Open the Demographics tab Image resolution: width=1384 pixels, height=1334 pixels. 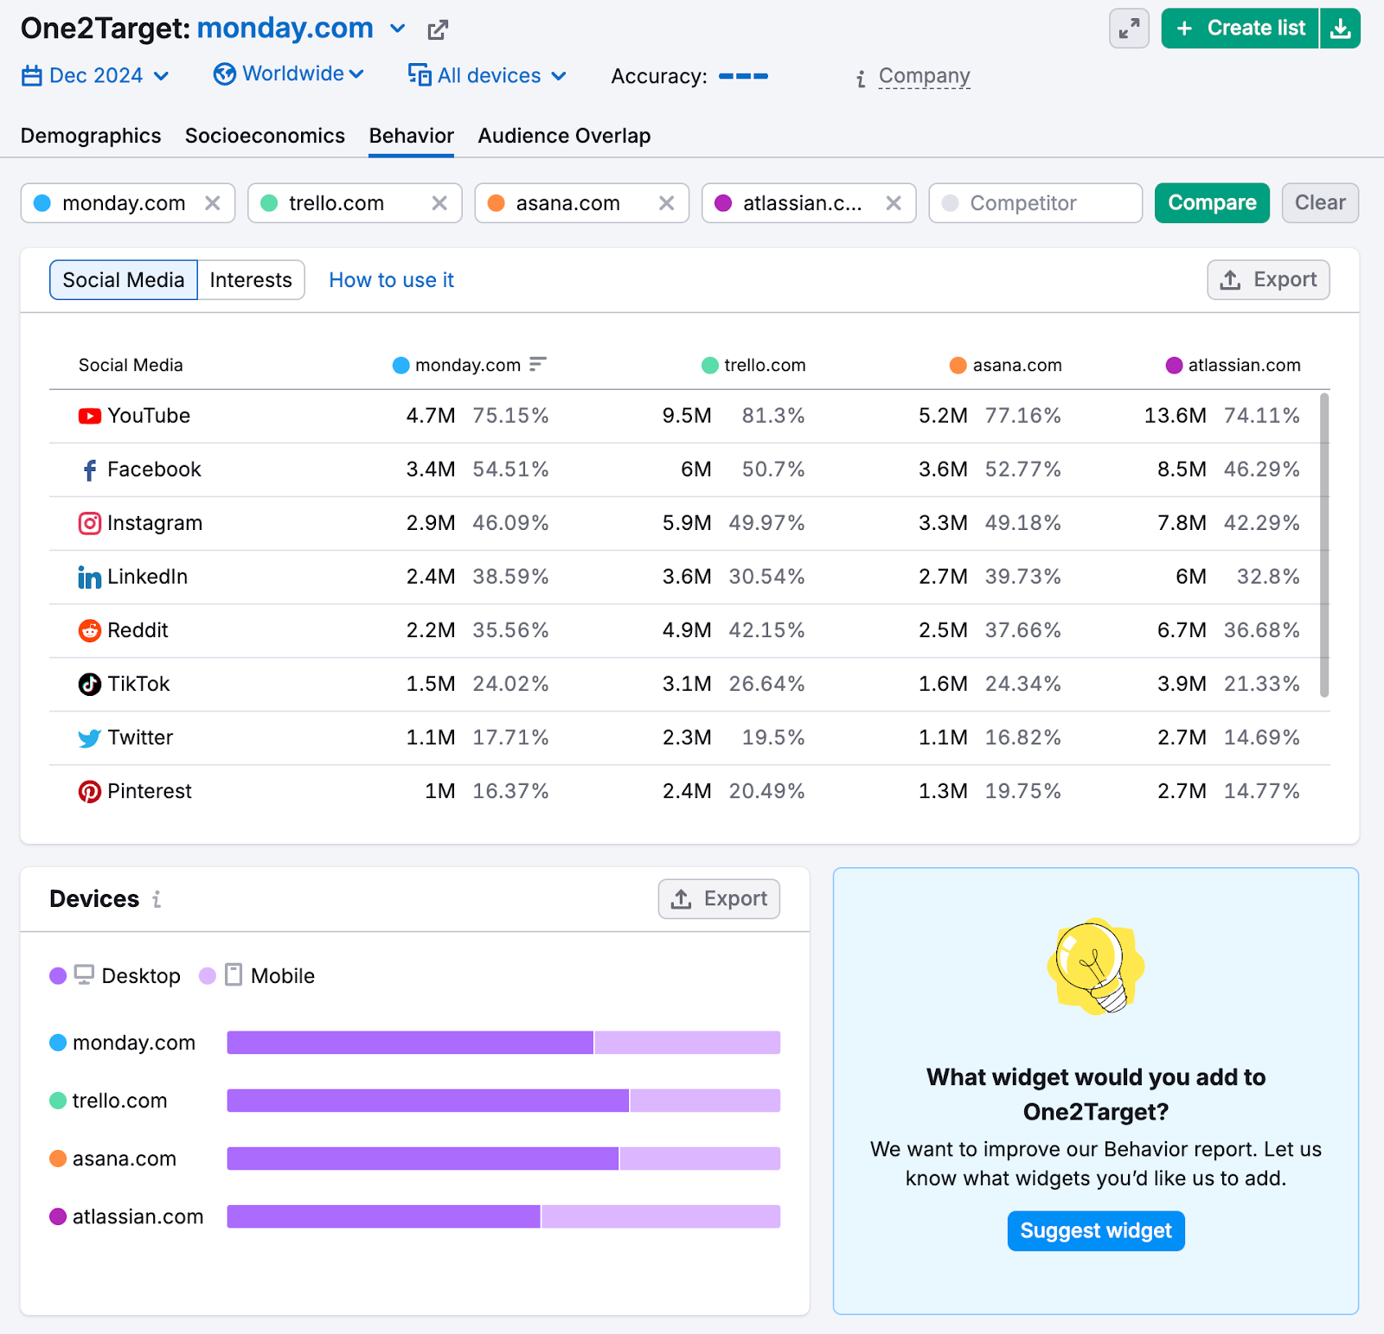[x=91, y=136]
